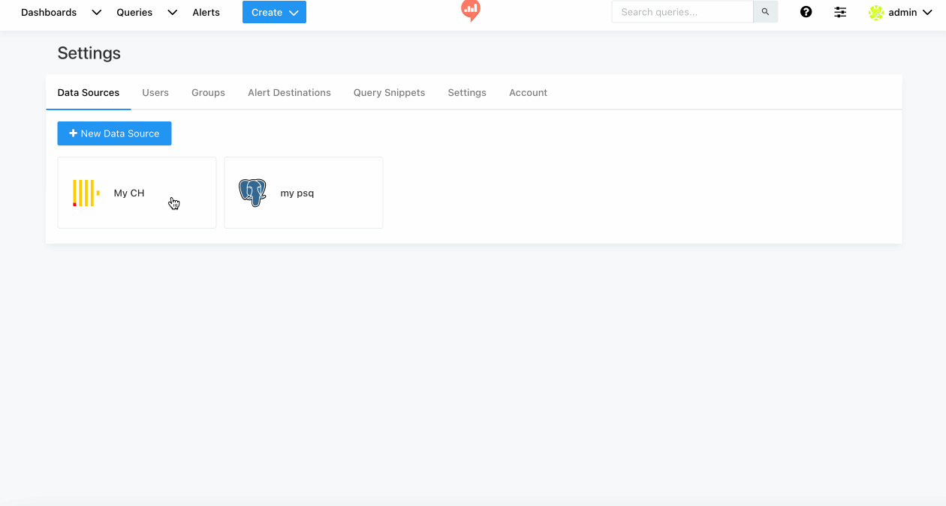
Task: Switch to the Groups tab
Action: 208,93
